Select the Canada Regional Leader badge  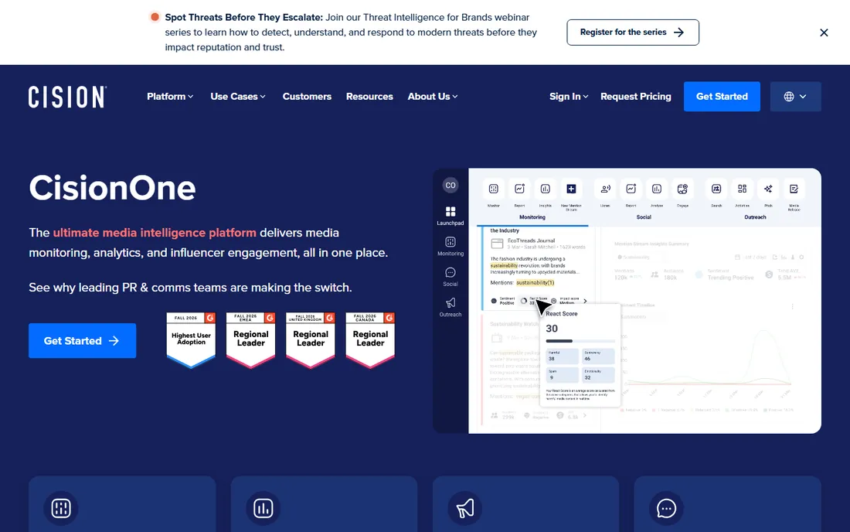[x=370, y=340]
